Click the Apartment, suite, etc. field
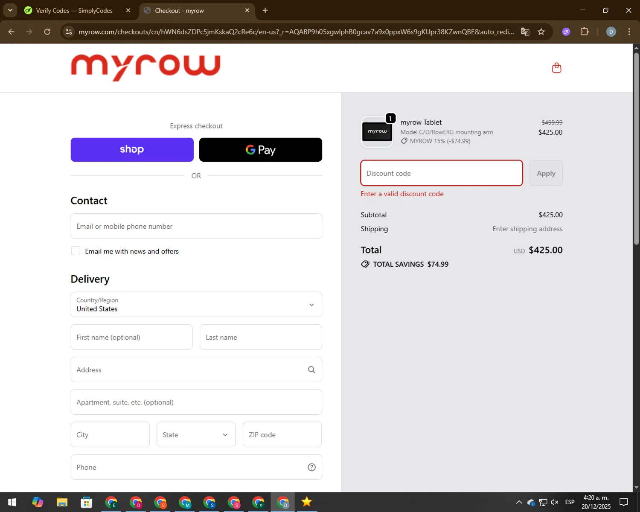 coord(196,402)
